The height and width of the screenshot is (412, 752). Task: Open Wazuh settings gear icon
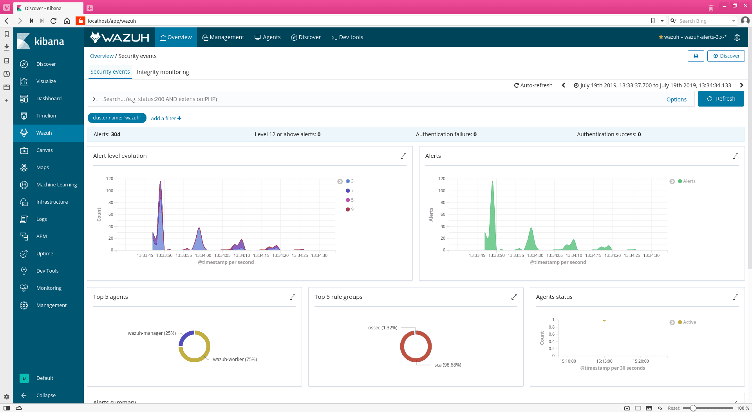[x=737, y=38]
